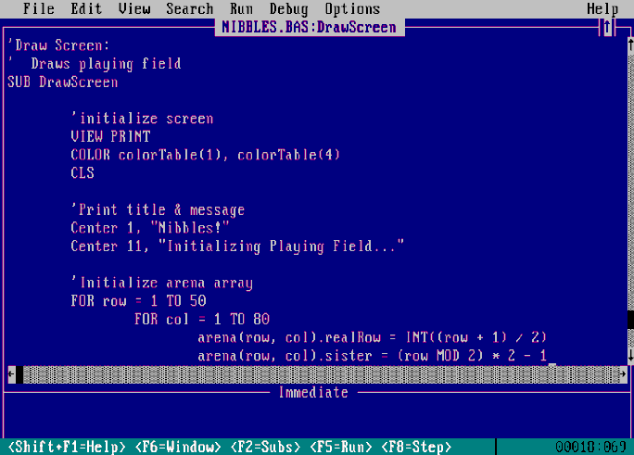Click the horizontal scrollbar thumb box

coord(19,374)
